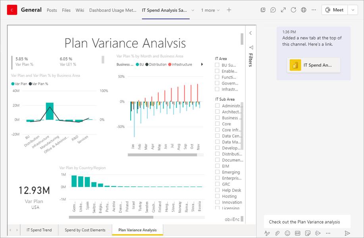Go to next report page tab arrow
Viewport: 364px width, 238px height.
(17, 230)
